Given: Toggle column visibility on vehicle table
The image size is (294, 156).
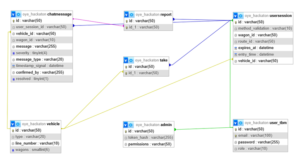Looking at the screenshot, I should (x=13, y=124).
